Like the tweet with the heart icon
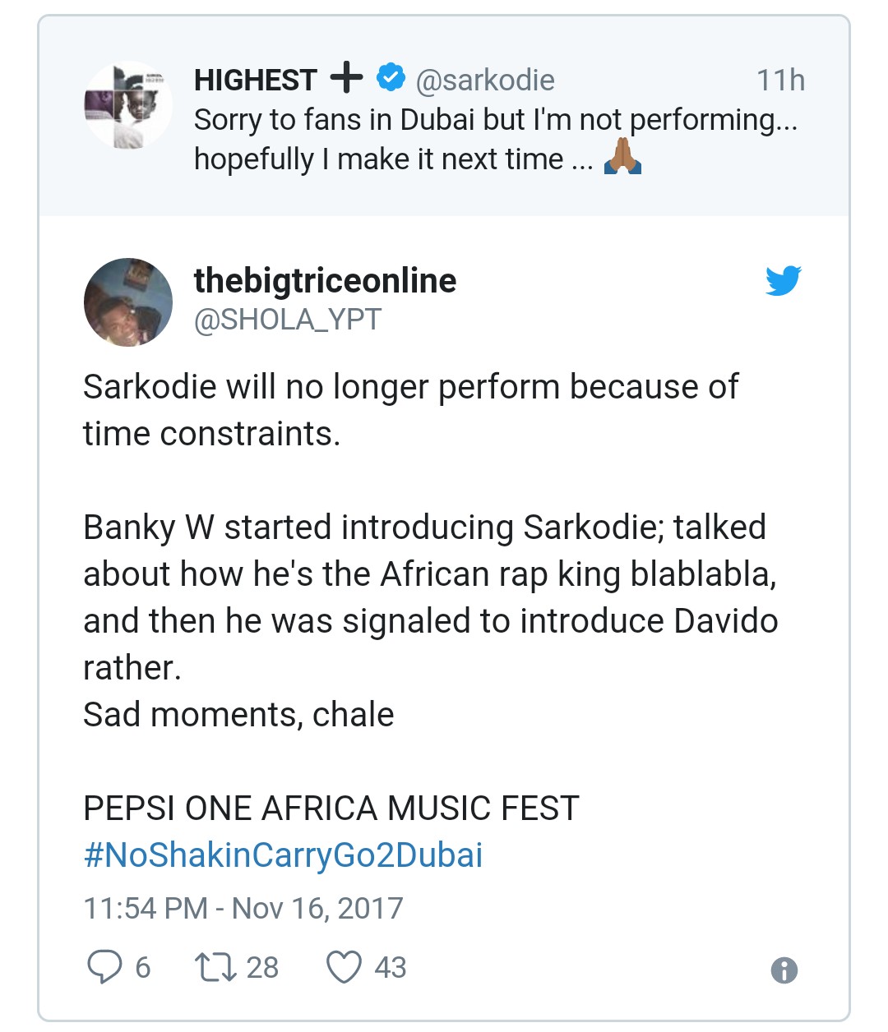888x1032 pixels. tap(344, 967)
